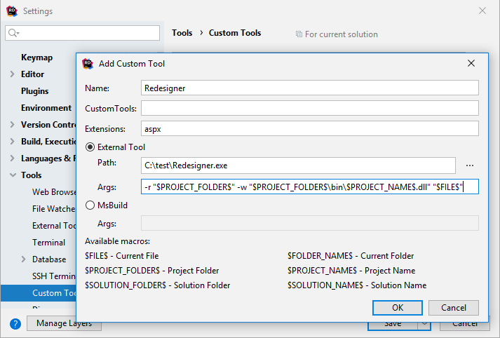Click the $SOLUTION_FOLDER$ - Solution Folder macro
Image resolution: width=500 pixels, height=338 pixels.
click(x=158, y=285)
